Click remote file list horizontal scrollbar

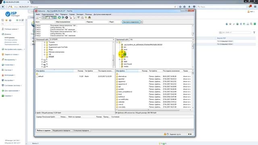tap(153, 110)
